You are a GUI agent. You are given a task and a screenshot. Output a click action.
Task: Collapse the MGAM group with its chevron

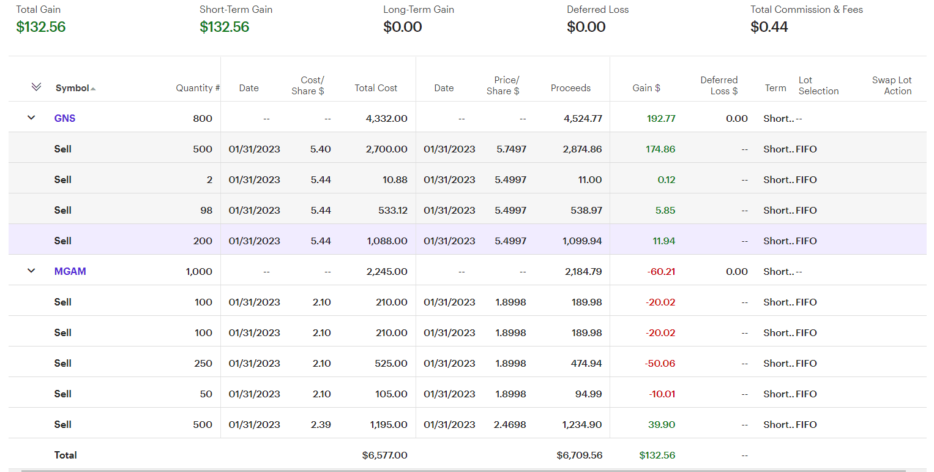(x=32, y=271)
